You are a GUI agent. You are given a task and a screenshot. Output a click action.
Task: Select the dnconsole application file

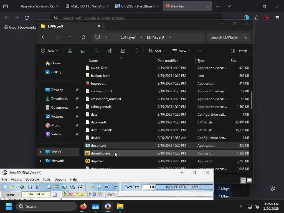167,145
